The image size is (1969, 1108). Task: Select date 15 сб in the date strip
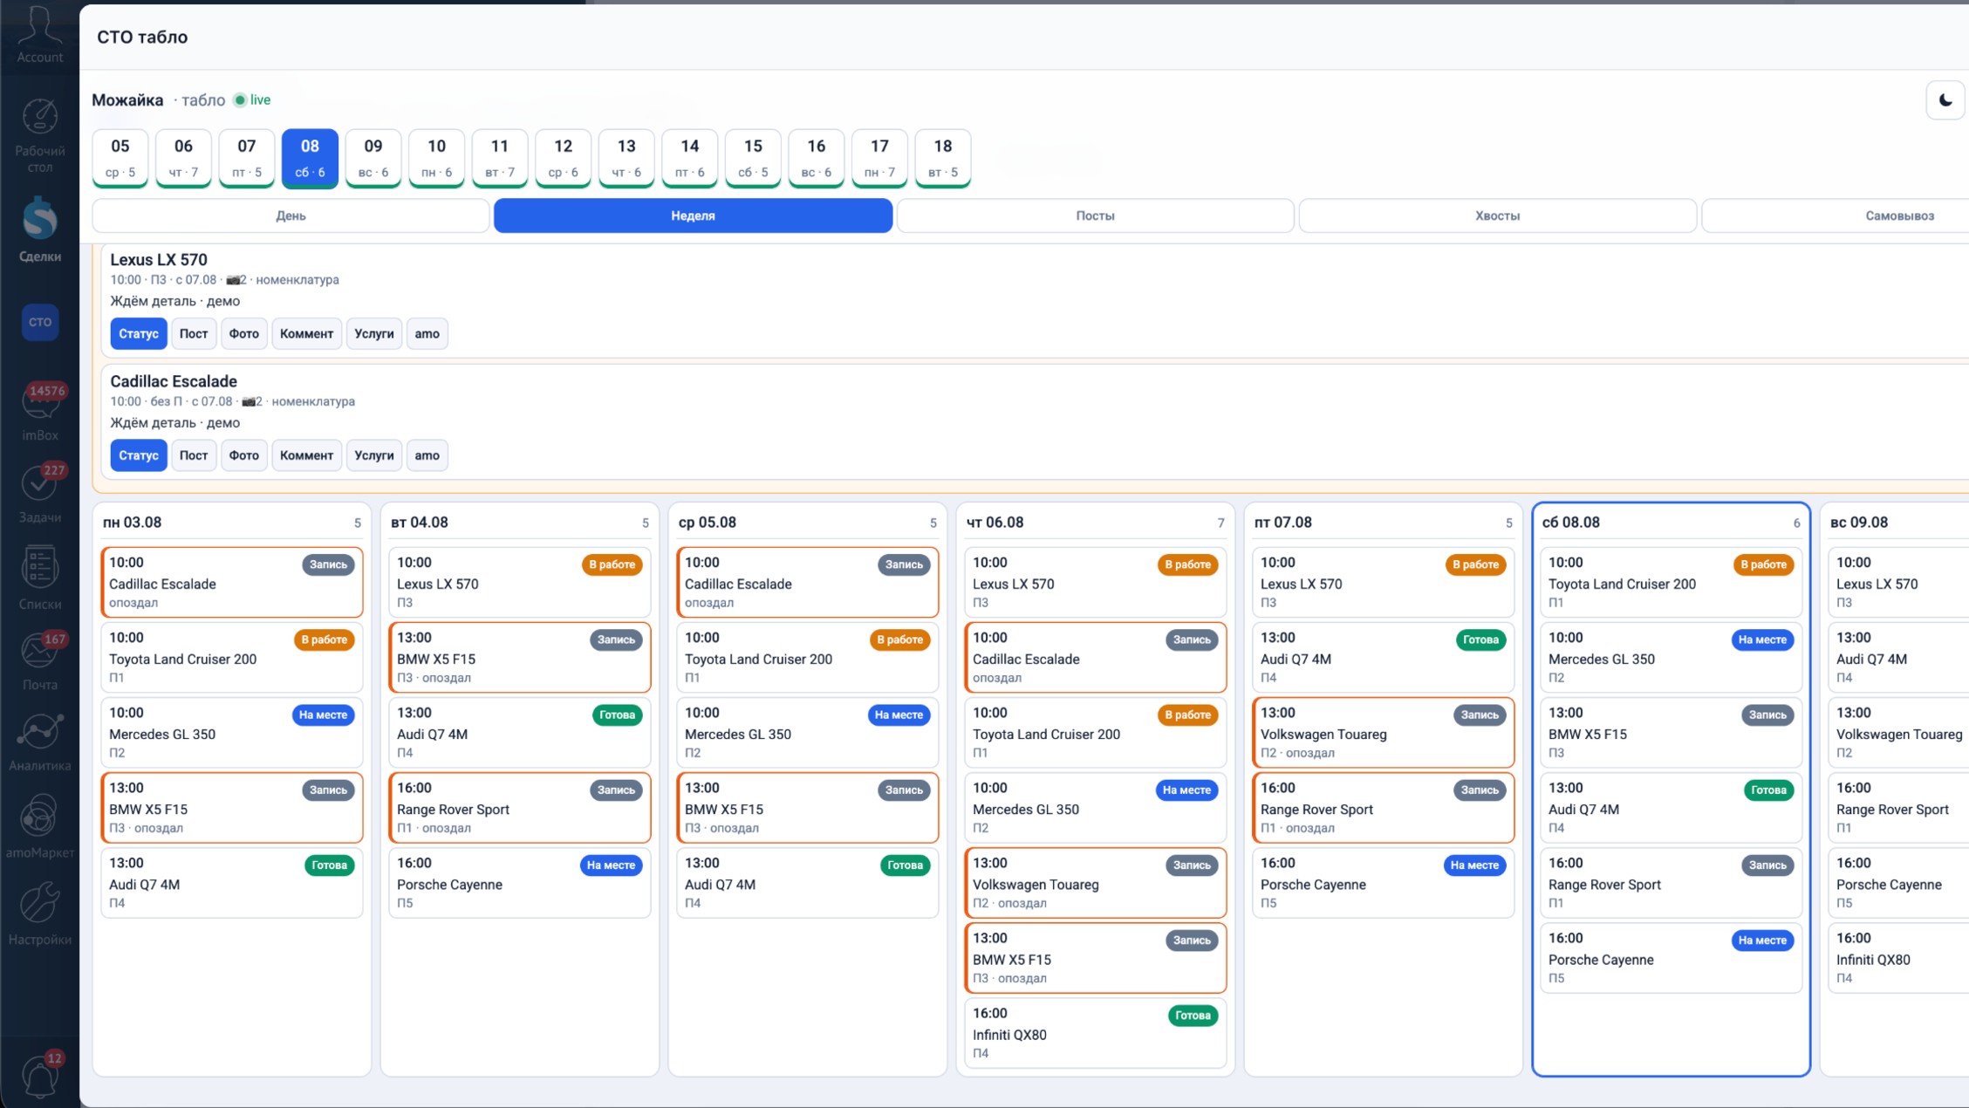click(x=753, y=158)
